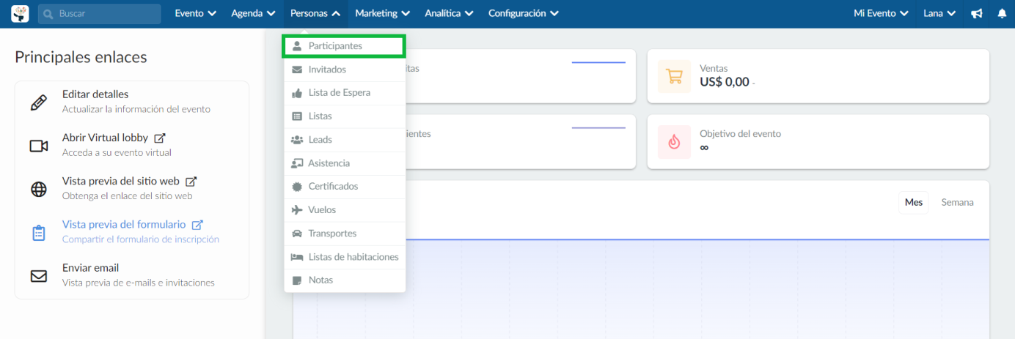The width and height of the screenshot is (1015, 339).
Task: Click the video camera Virtual lobby icon
Action: coord(39,146)
